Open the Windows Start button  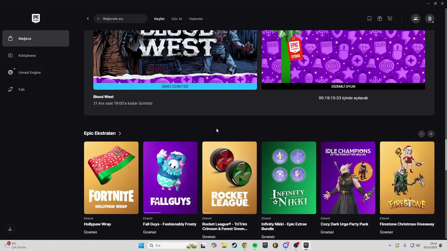click(x=141, y=245)
